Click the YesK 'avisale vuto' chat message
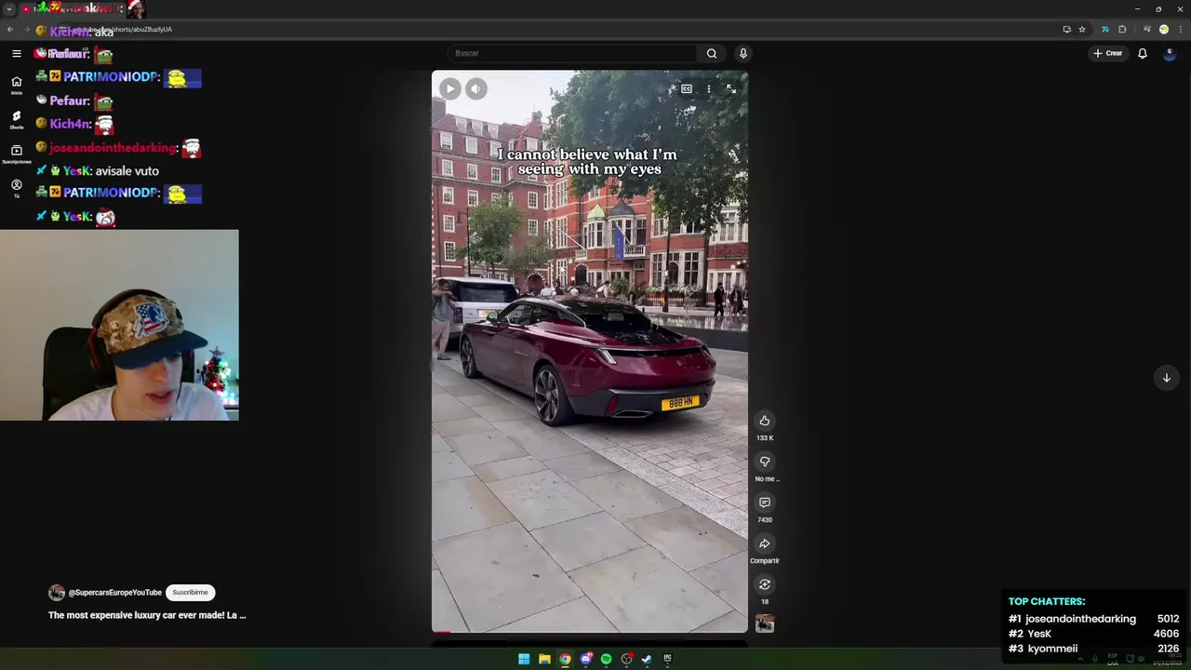The height and width of the screenshot is (670, 1191). (x=98, y=171)
